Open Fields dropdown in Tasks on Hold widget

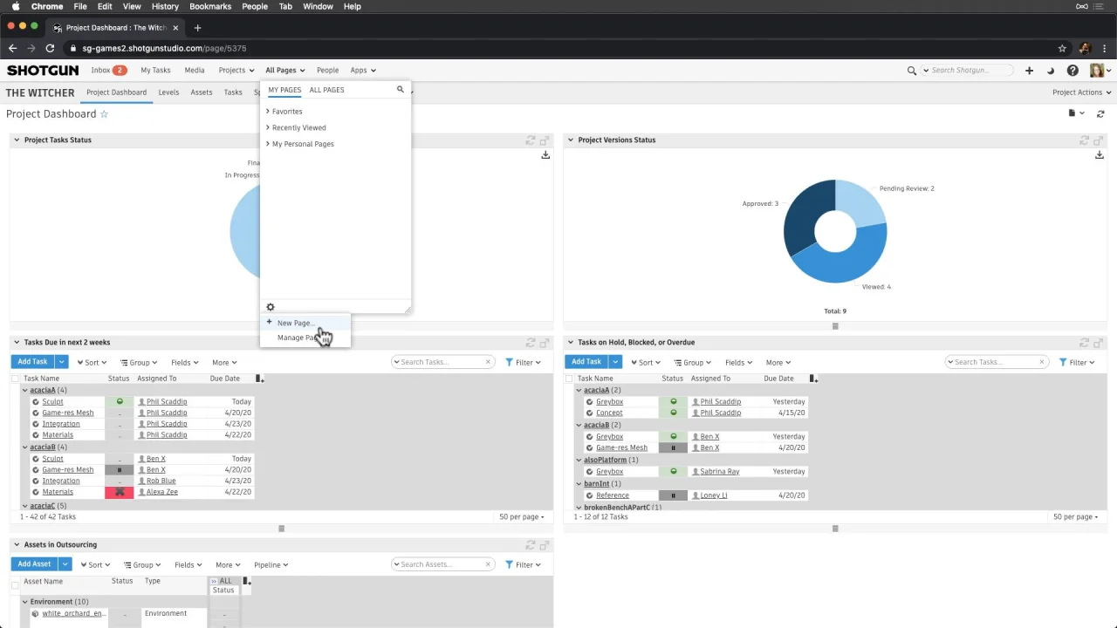tap(738, 363)
